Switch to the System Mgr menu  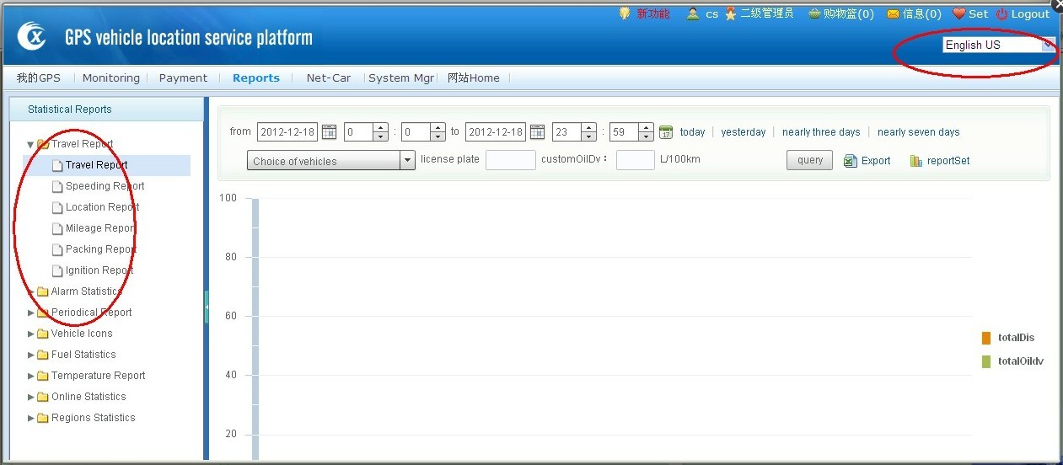400,78
